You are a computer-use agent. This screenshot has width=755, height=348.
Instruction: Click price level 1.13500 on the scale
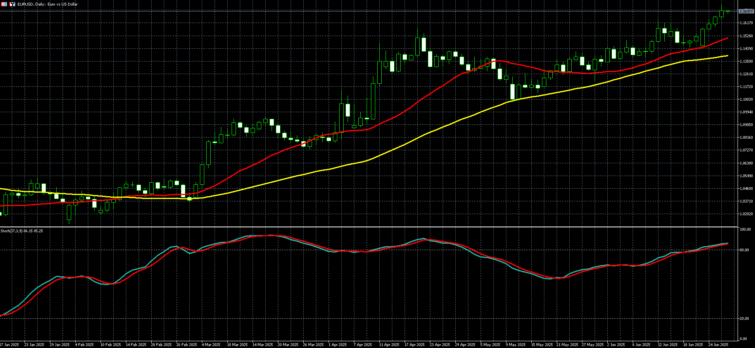click(x=746, y=61)
